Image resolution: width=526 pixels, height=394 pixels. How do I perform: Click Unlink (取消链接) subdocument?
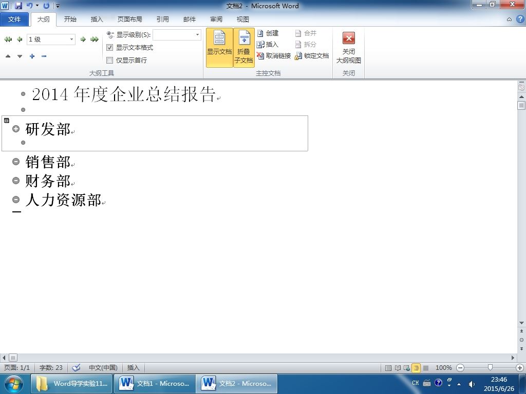tap(274, 55)
